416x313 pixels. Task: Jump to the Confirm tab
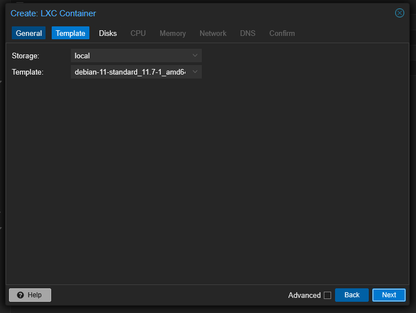[x=282, y=33]
